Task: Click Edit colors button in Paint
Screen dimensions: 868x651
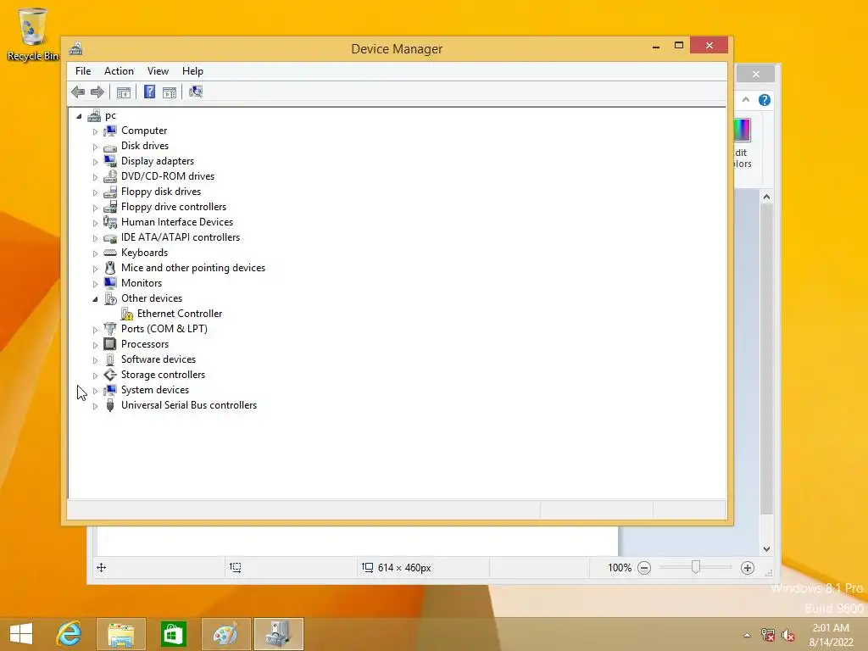Action: click(x=743, y=143)
